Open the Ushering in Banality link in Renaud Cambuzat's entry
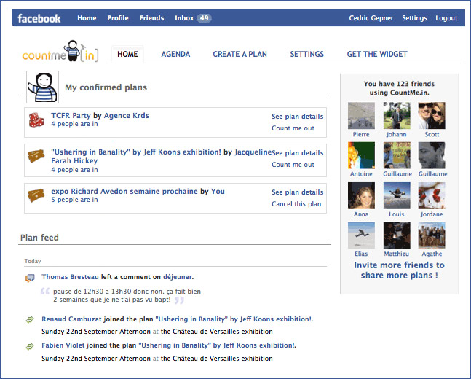Screen dimensions: 471x379 233,319
